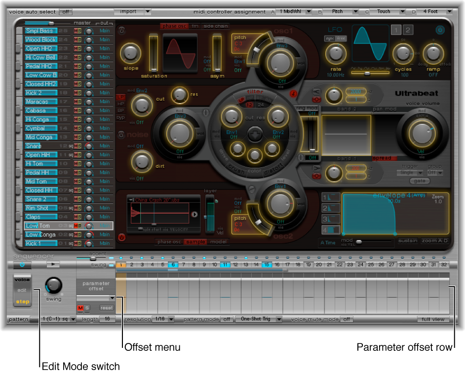This screenshot has height=375, width=465.
Task: Switch the filter slope to 24
Action: [x=261, y=105]
